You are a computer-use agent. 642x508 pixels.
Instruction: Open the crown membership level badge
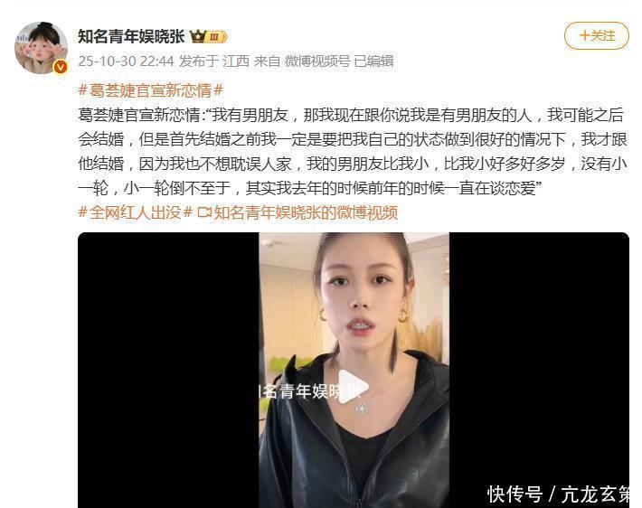click(x=208, y=37)
